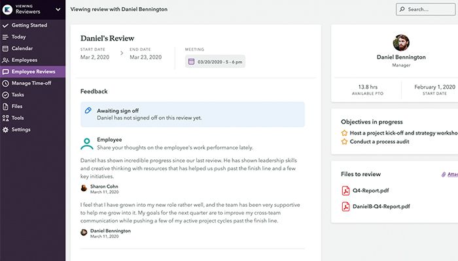Image resolution: width=458 pixels, height=261 pixels.
Task: Click the Manage Time-off icon
Action: (6, 83)
